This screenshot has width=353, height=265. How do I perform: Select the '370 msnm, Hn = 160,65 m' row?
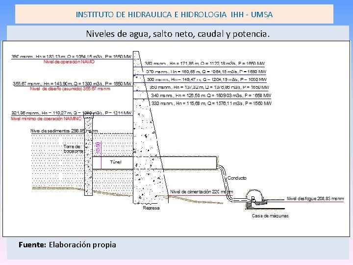click(x=206, y=72)
